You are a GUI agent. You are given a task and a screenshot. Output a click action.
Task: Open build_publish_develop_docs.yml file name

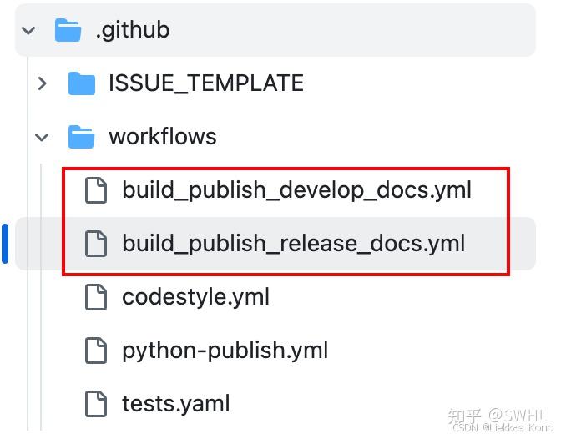click(x=296, y=190)
